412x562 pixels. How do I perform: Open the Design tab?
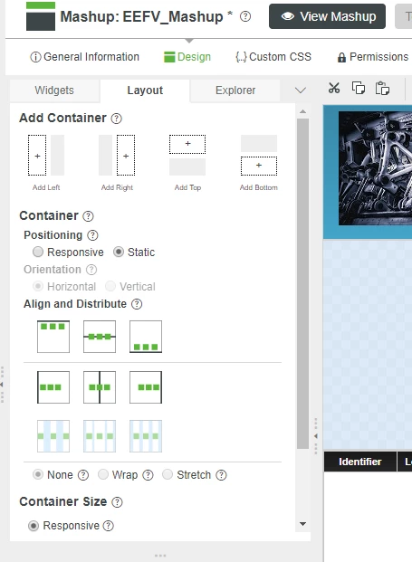pyautogui.click(x=187, y=57)
